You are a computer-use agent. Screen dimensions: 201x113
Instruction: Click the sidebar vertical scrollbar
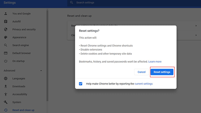point(47,56)
